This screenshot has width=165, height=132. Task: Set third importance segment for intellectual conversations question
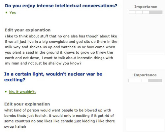[x=146, y=12]
